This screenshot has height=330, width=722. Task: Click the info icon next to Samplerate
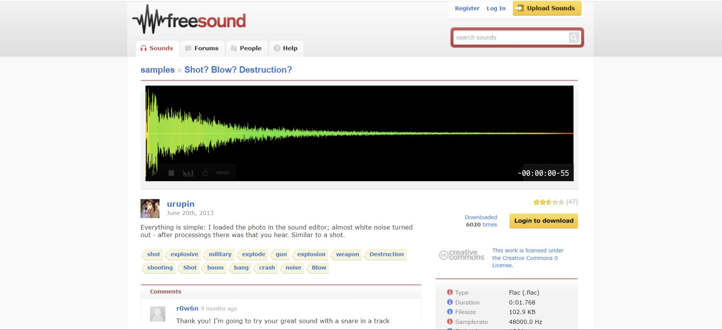coord(450,321)
